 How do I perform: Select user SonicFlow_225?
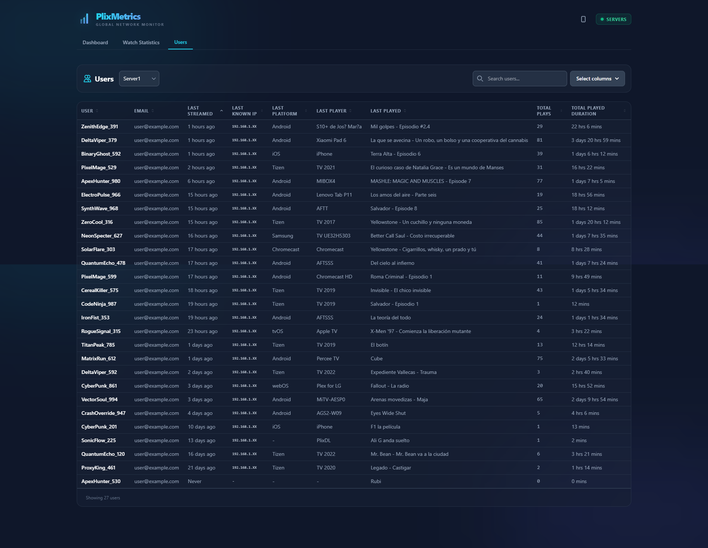click(98, 440)
